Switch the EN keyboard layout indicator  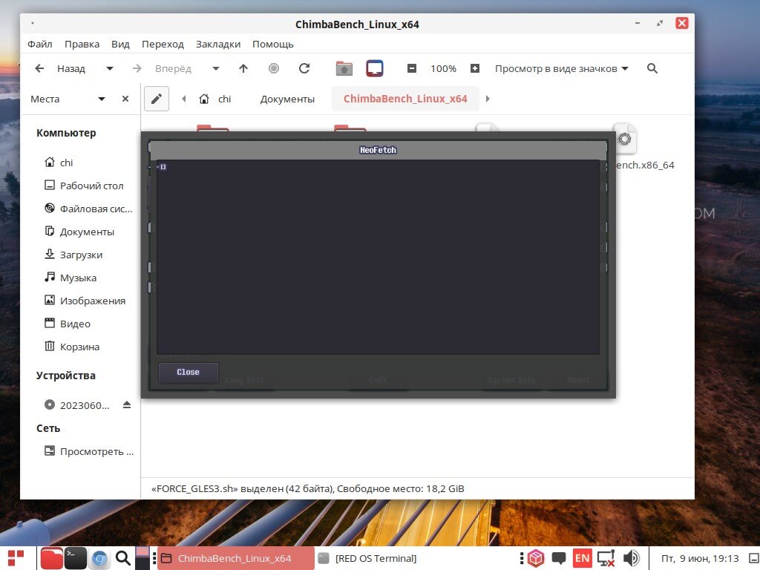click(582, 558)
